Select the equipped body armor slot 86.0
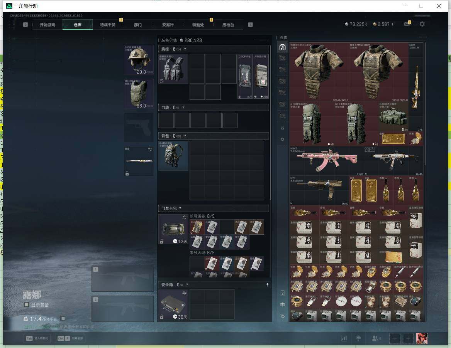 pos(139,94)
